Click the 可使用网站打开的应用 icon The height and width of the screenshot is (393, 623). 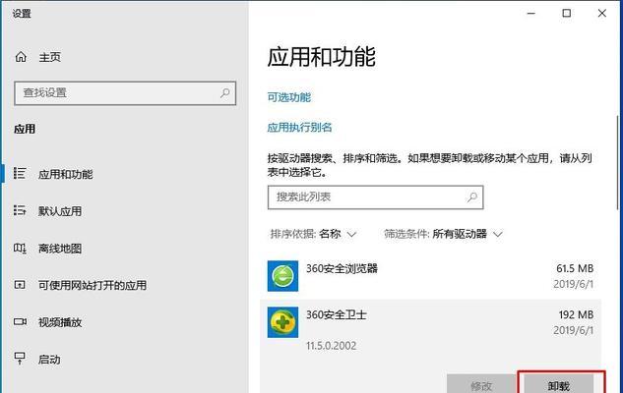(20, 285)
